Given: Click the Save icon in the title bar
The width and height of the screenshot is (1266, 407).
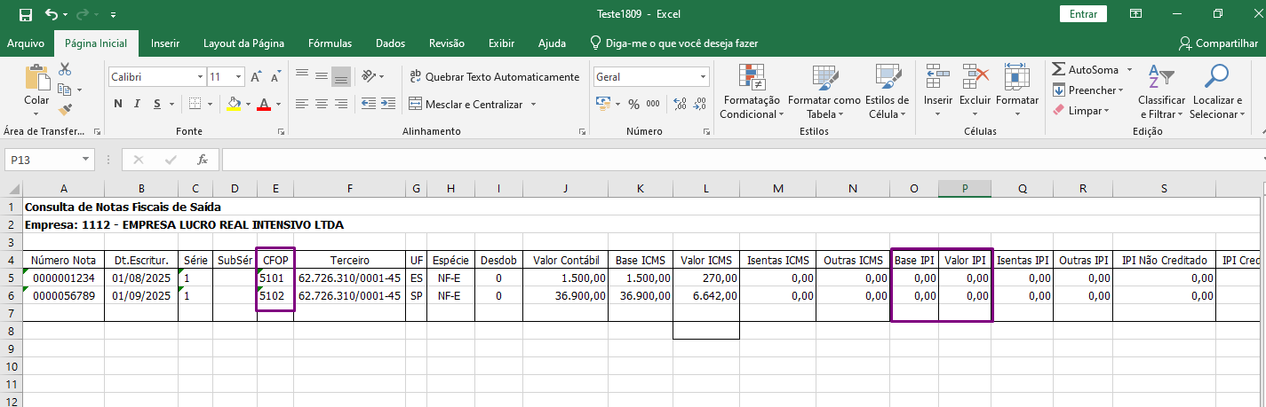Looking at the screenshot, I should [26, 14].
